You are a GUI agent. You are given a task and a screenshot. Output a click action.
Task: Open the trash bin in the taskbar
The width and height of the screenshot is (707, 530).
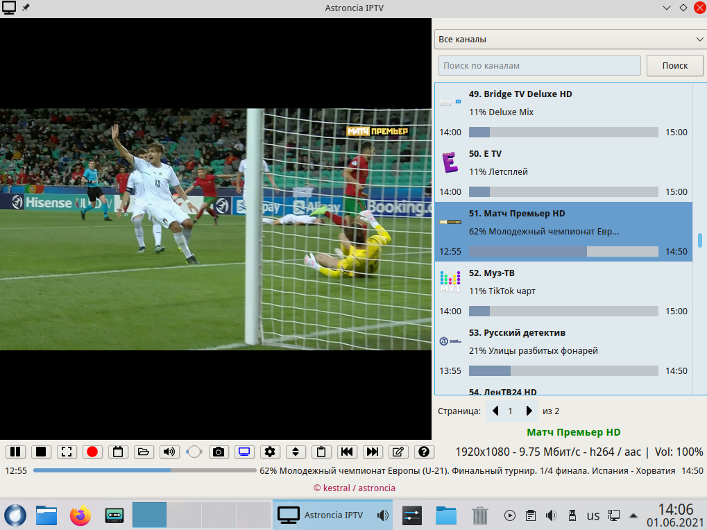click(479, 515)
